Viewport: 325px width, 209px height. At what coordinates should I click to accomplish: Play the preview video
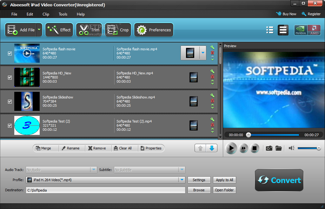point(231,148)
